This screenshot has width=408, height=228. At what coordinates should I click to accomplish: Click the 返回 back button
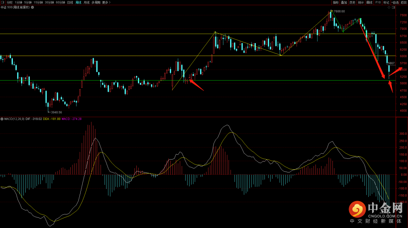[403, 2]
